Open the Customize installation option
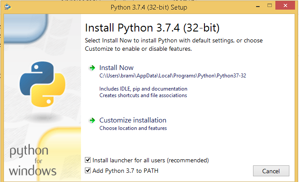 point(133,120)
